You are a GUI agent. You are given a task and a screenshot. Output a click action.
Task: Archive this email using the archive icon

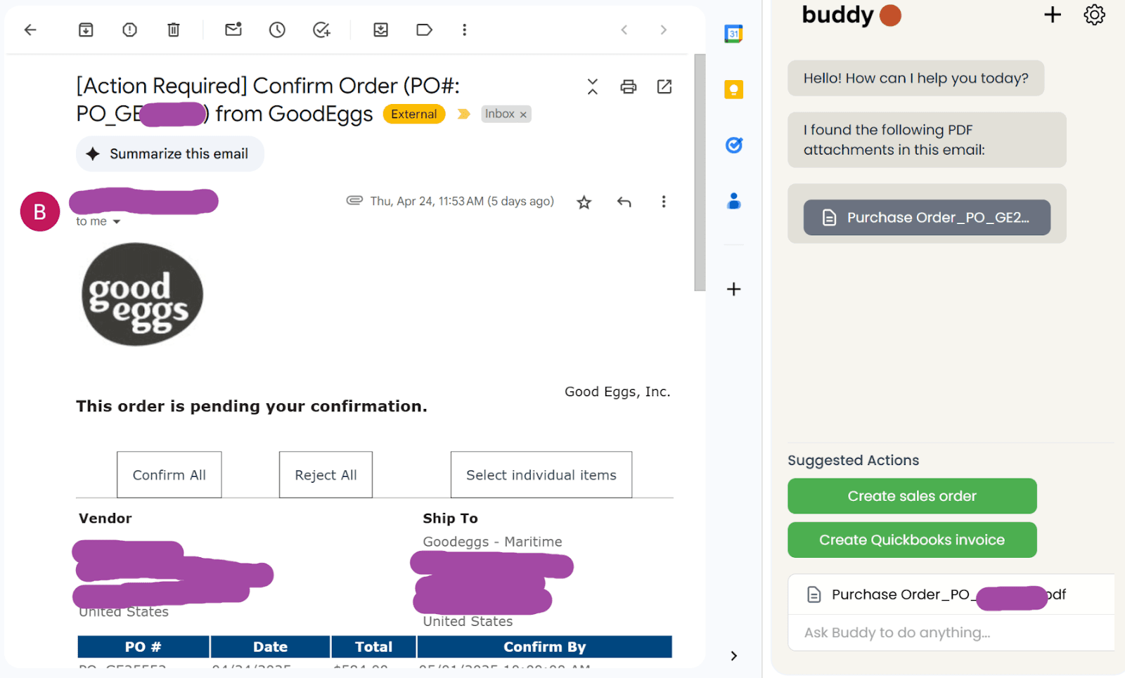86,30
